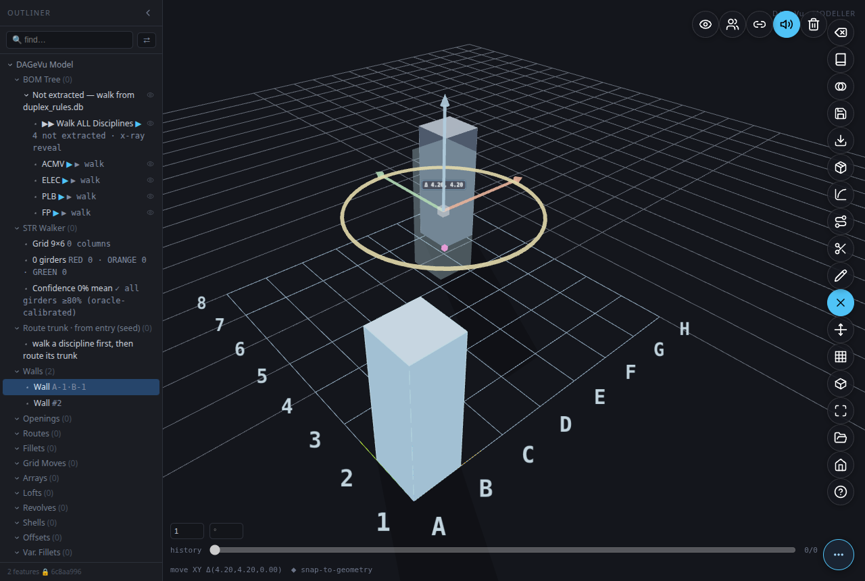This screenshot has height=581, width=865.
Task: Toggle the active sound speaker button
Action: pyautogui.click(x=787, y=24)
